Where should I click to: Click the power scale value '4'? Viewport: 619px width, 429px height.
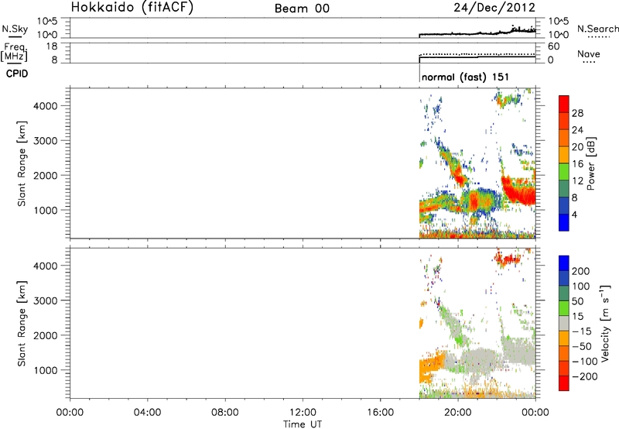(x=574, y=214)
